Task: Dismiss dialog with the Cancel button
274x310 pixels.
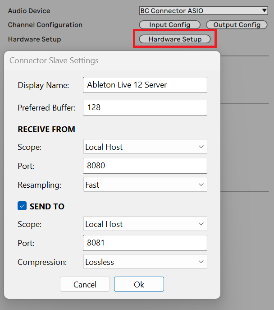Action: (85, 284)
